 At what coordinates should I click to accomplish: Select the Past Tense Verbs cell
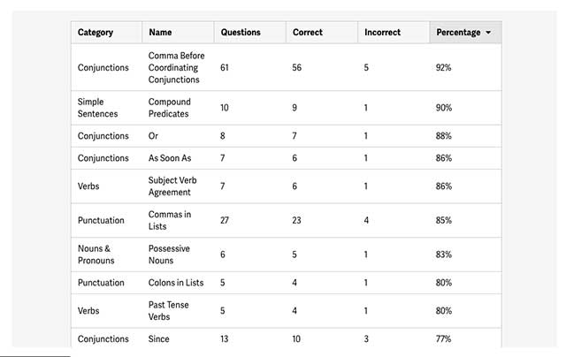(x=168, y=310)
